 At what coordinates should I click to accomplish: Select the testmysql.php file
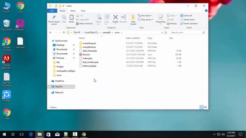click(90, 66)
